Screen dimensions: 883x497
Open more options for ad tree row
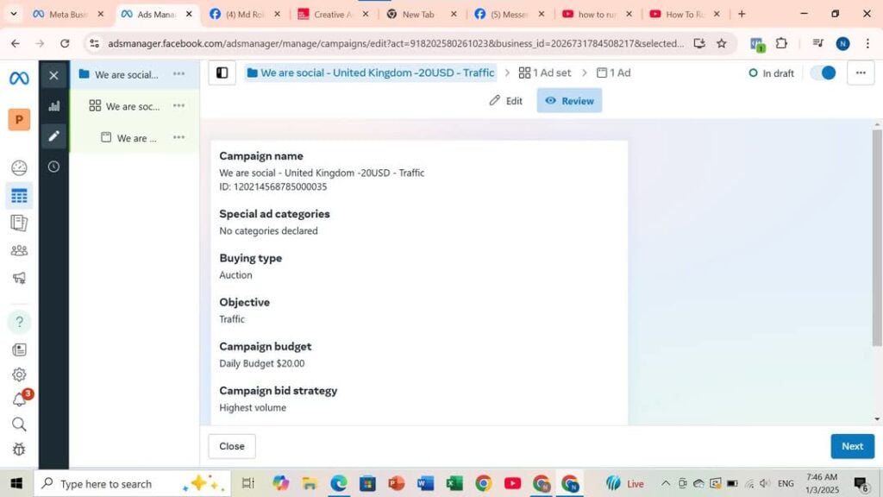point(178,137)
